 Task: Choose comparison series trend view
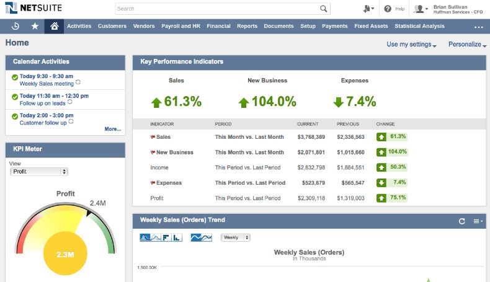[x=207, y=237]
